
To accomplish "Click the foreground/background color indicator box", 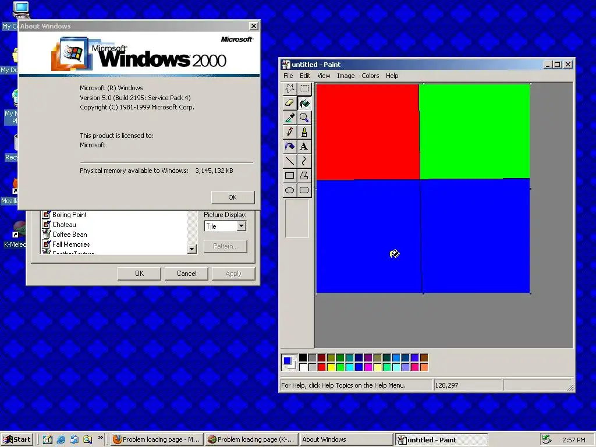I will [289, 362].
